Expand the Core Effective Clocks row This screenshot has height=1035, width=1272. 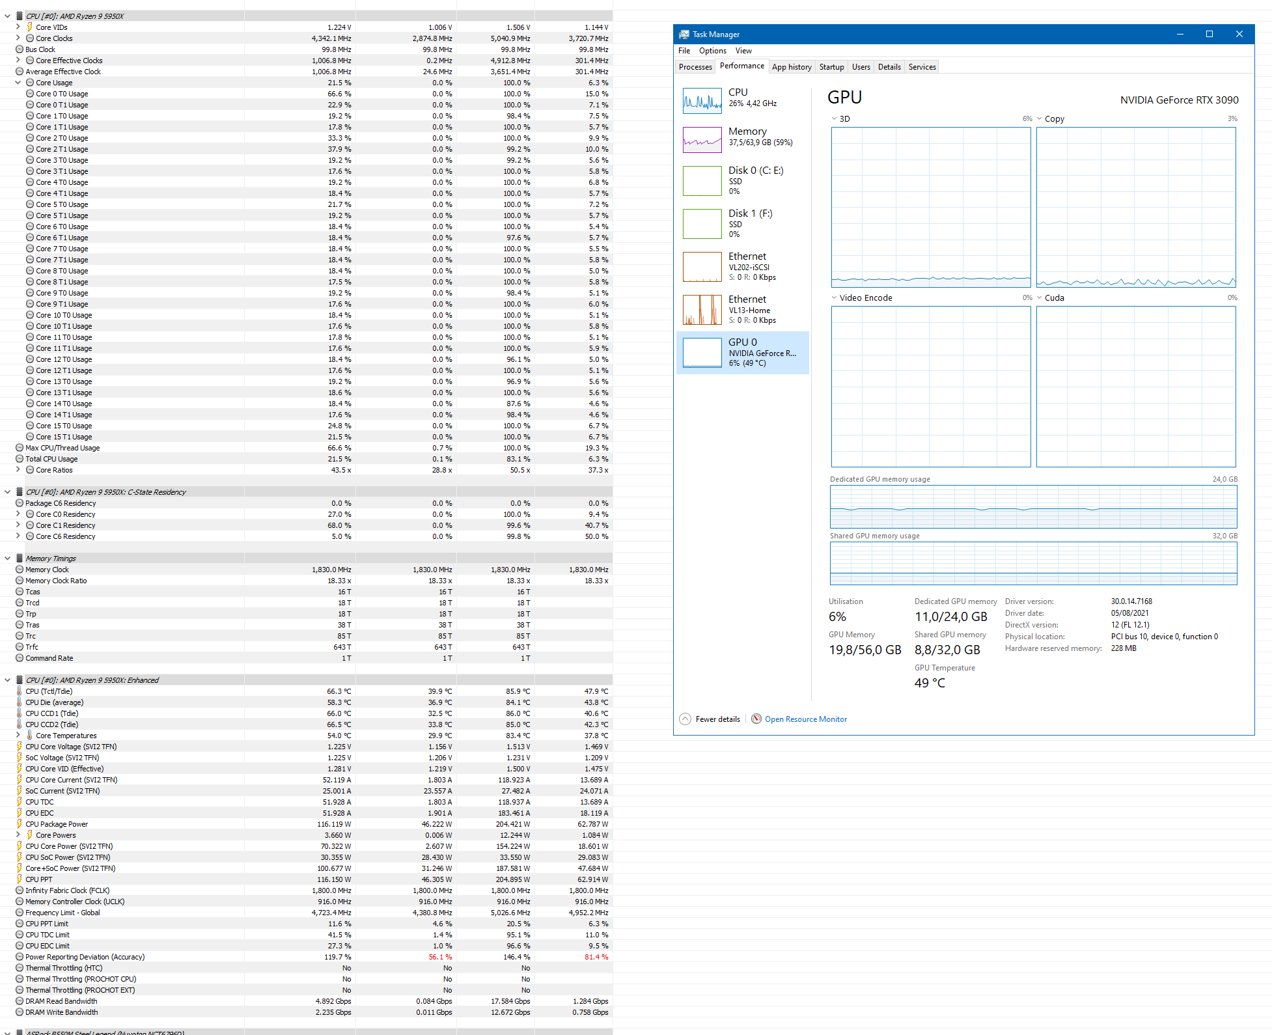coord(18,61)
